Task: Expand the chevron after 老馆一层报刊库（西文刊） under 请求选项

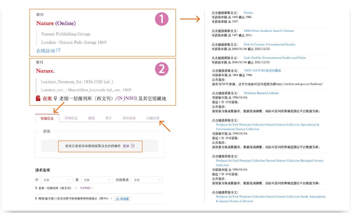Action: coord(76,188)
